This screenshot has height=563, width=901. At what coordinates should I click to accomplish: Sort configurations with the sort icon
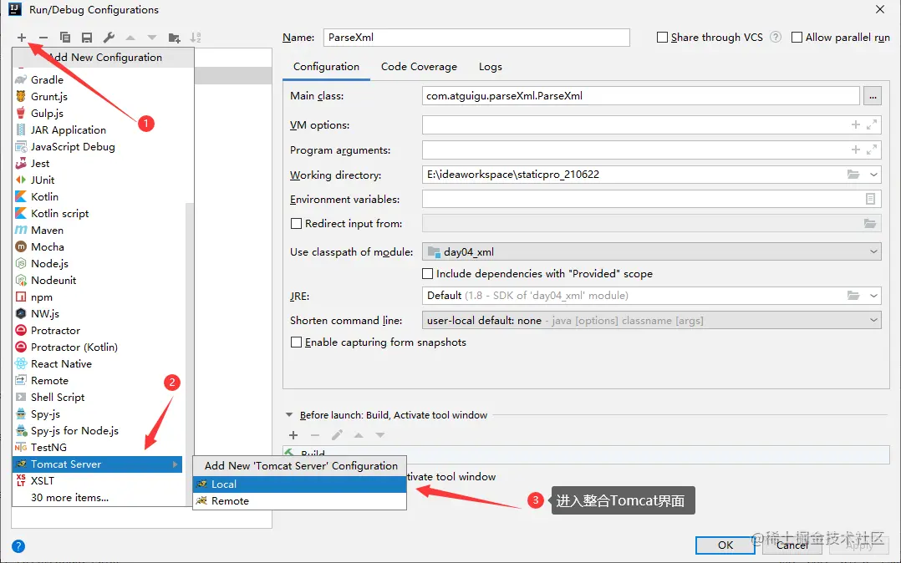[x=196, y=38]
